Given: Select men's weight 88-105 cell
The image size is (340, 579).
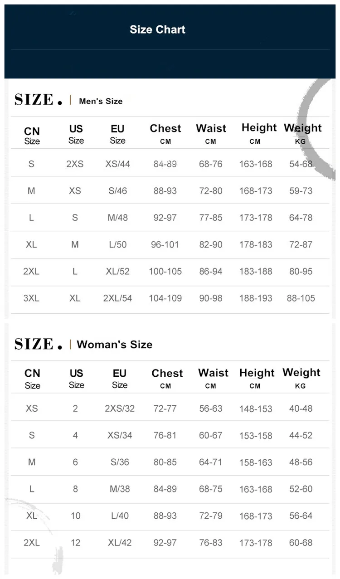Looking at the screenshot, I should [x=301, y=298].
